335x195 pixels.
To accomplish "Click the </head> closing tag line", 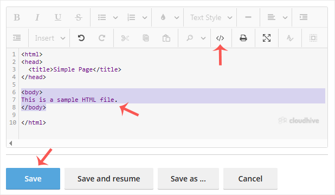I will tap(34, 77).
